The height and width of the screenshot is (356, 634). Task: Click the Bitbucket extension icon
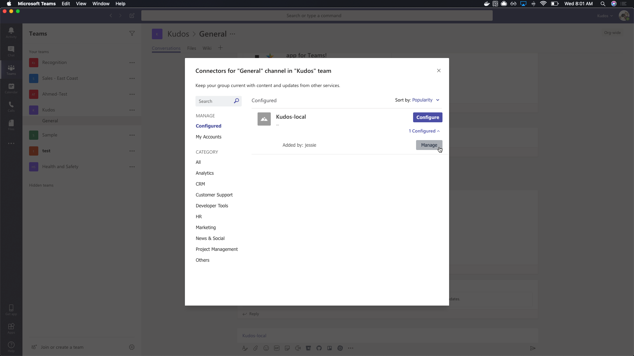point(308,348)
